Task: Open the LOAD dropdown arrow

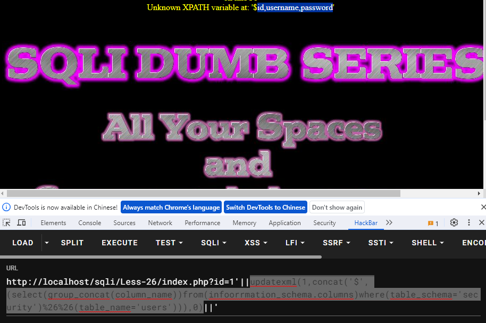Action: coord(47,243)
